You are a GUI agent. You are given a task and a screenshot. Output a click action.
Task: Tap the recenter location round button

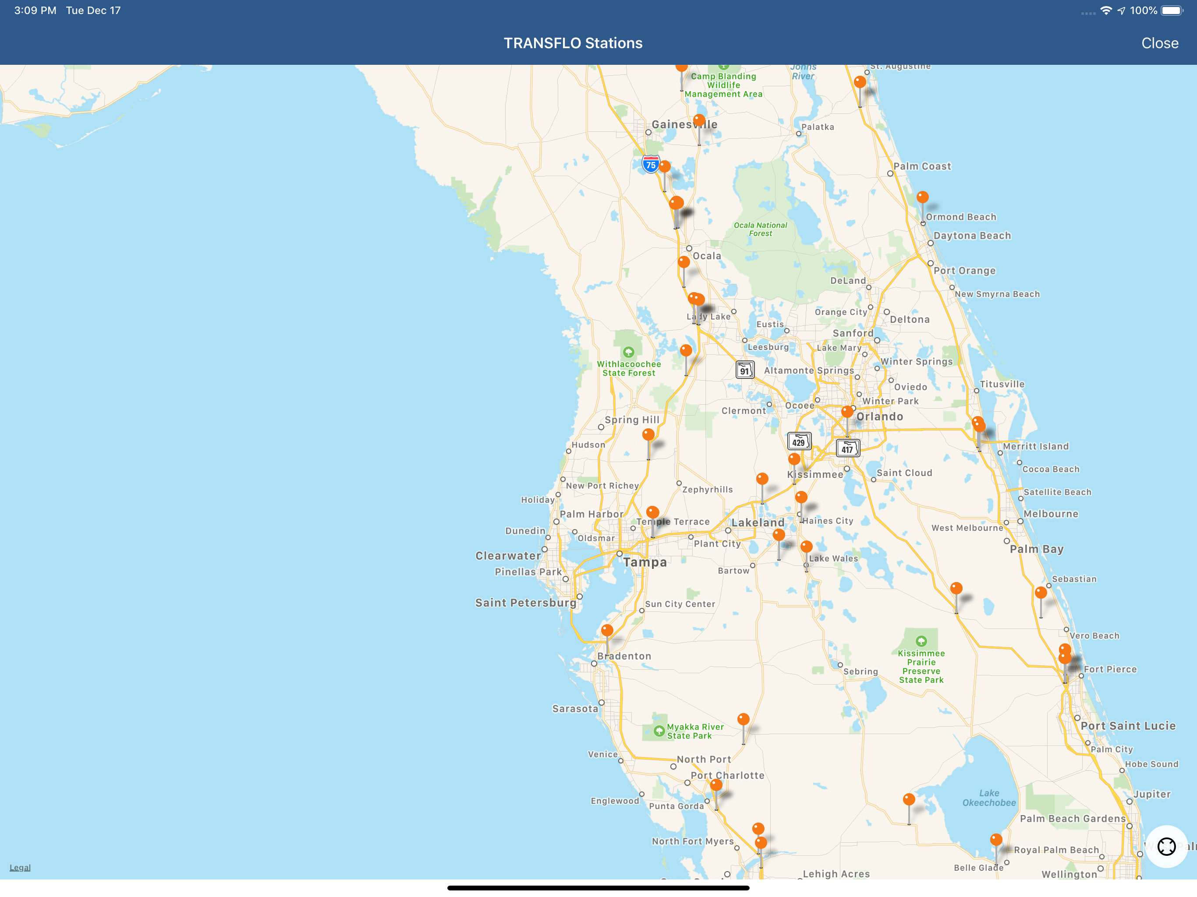tap(1166, 846)
